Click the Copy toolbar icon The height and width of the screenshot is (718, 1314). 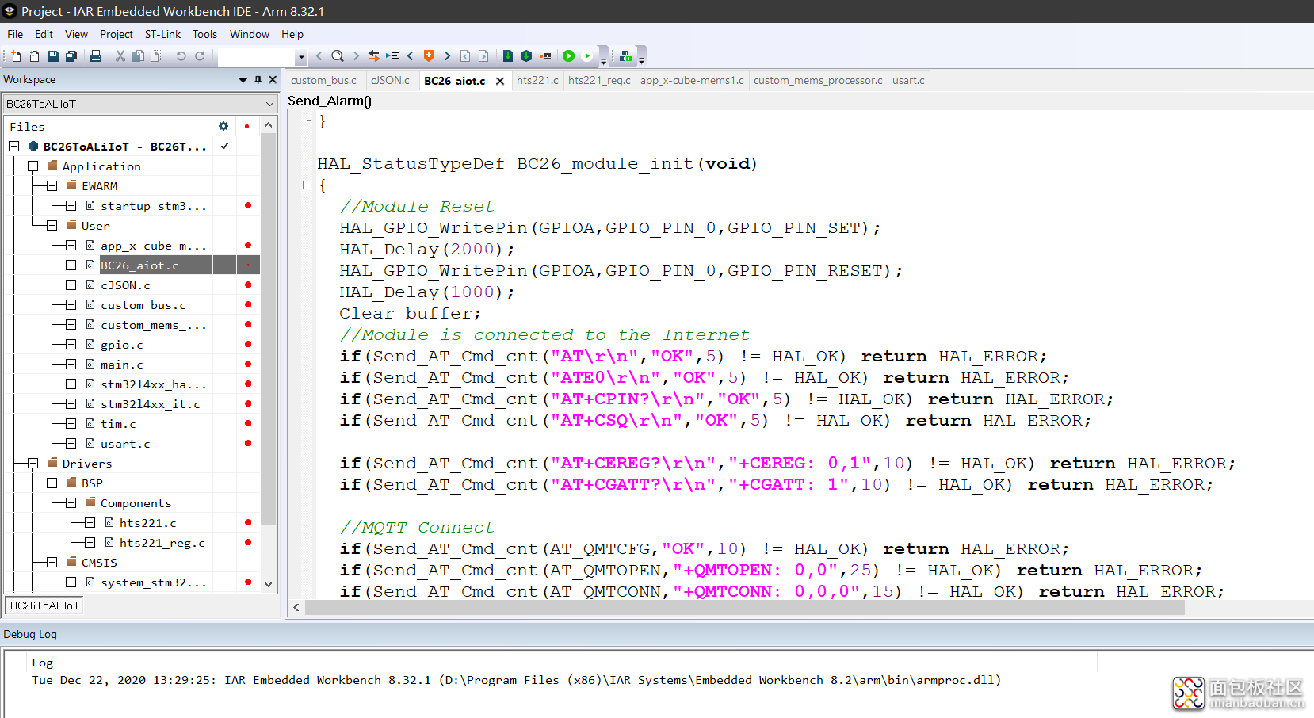pos(138,56)
